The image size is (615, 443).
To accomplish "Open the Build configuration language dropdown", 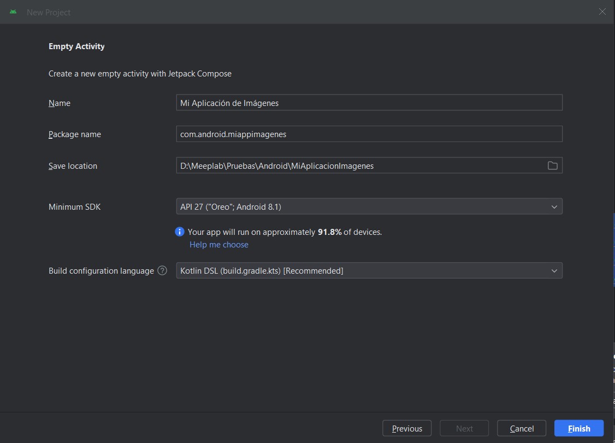I will [554, 270].
